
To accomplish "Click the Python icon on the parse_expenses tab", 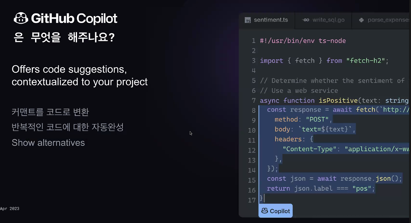I will pyautogui.click(x=361, y=20).
